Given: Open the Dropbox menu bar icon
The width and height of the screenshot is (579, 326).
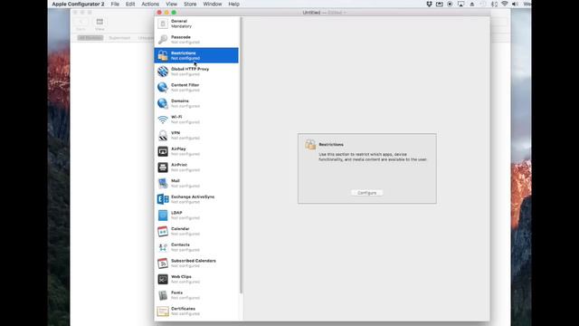Looking at the screenshot, I should tap(429, 4).
